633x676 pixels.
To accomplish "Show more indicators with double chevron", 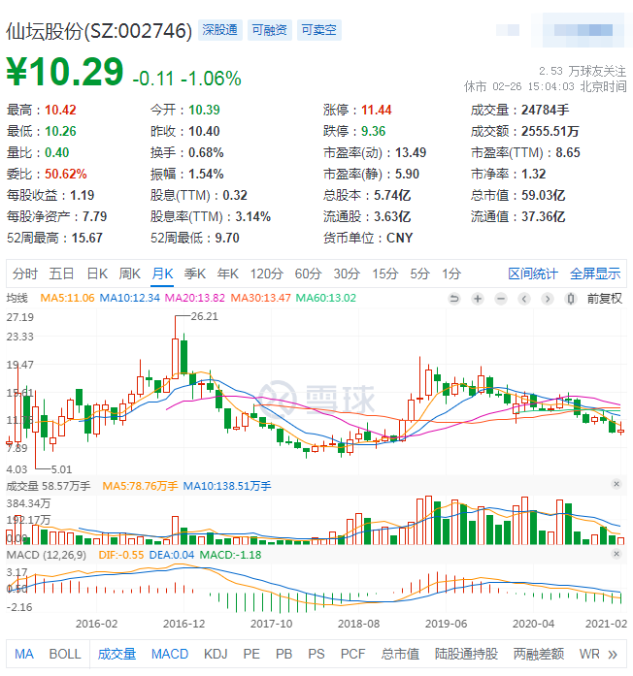I will (x=613, y=655).
